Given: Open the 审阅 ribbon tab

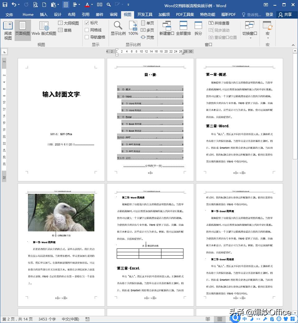Looking at the screenshot, I should [114, 14].
